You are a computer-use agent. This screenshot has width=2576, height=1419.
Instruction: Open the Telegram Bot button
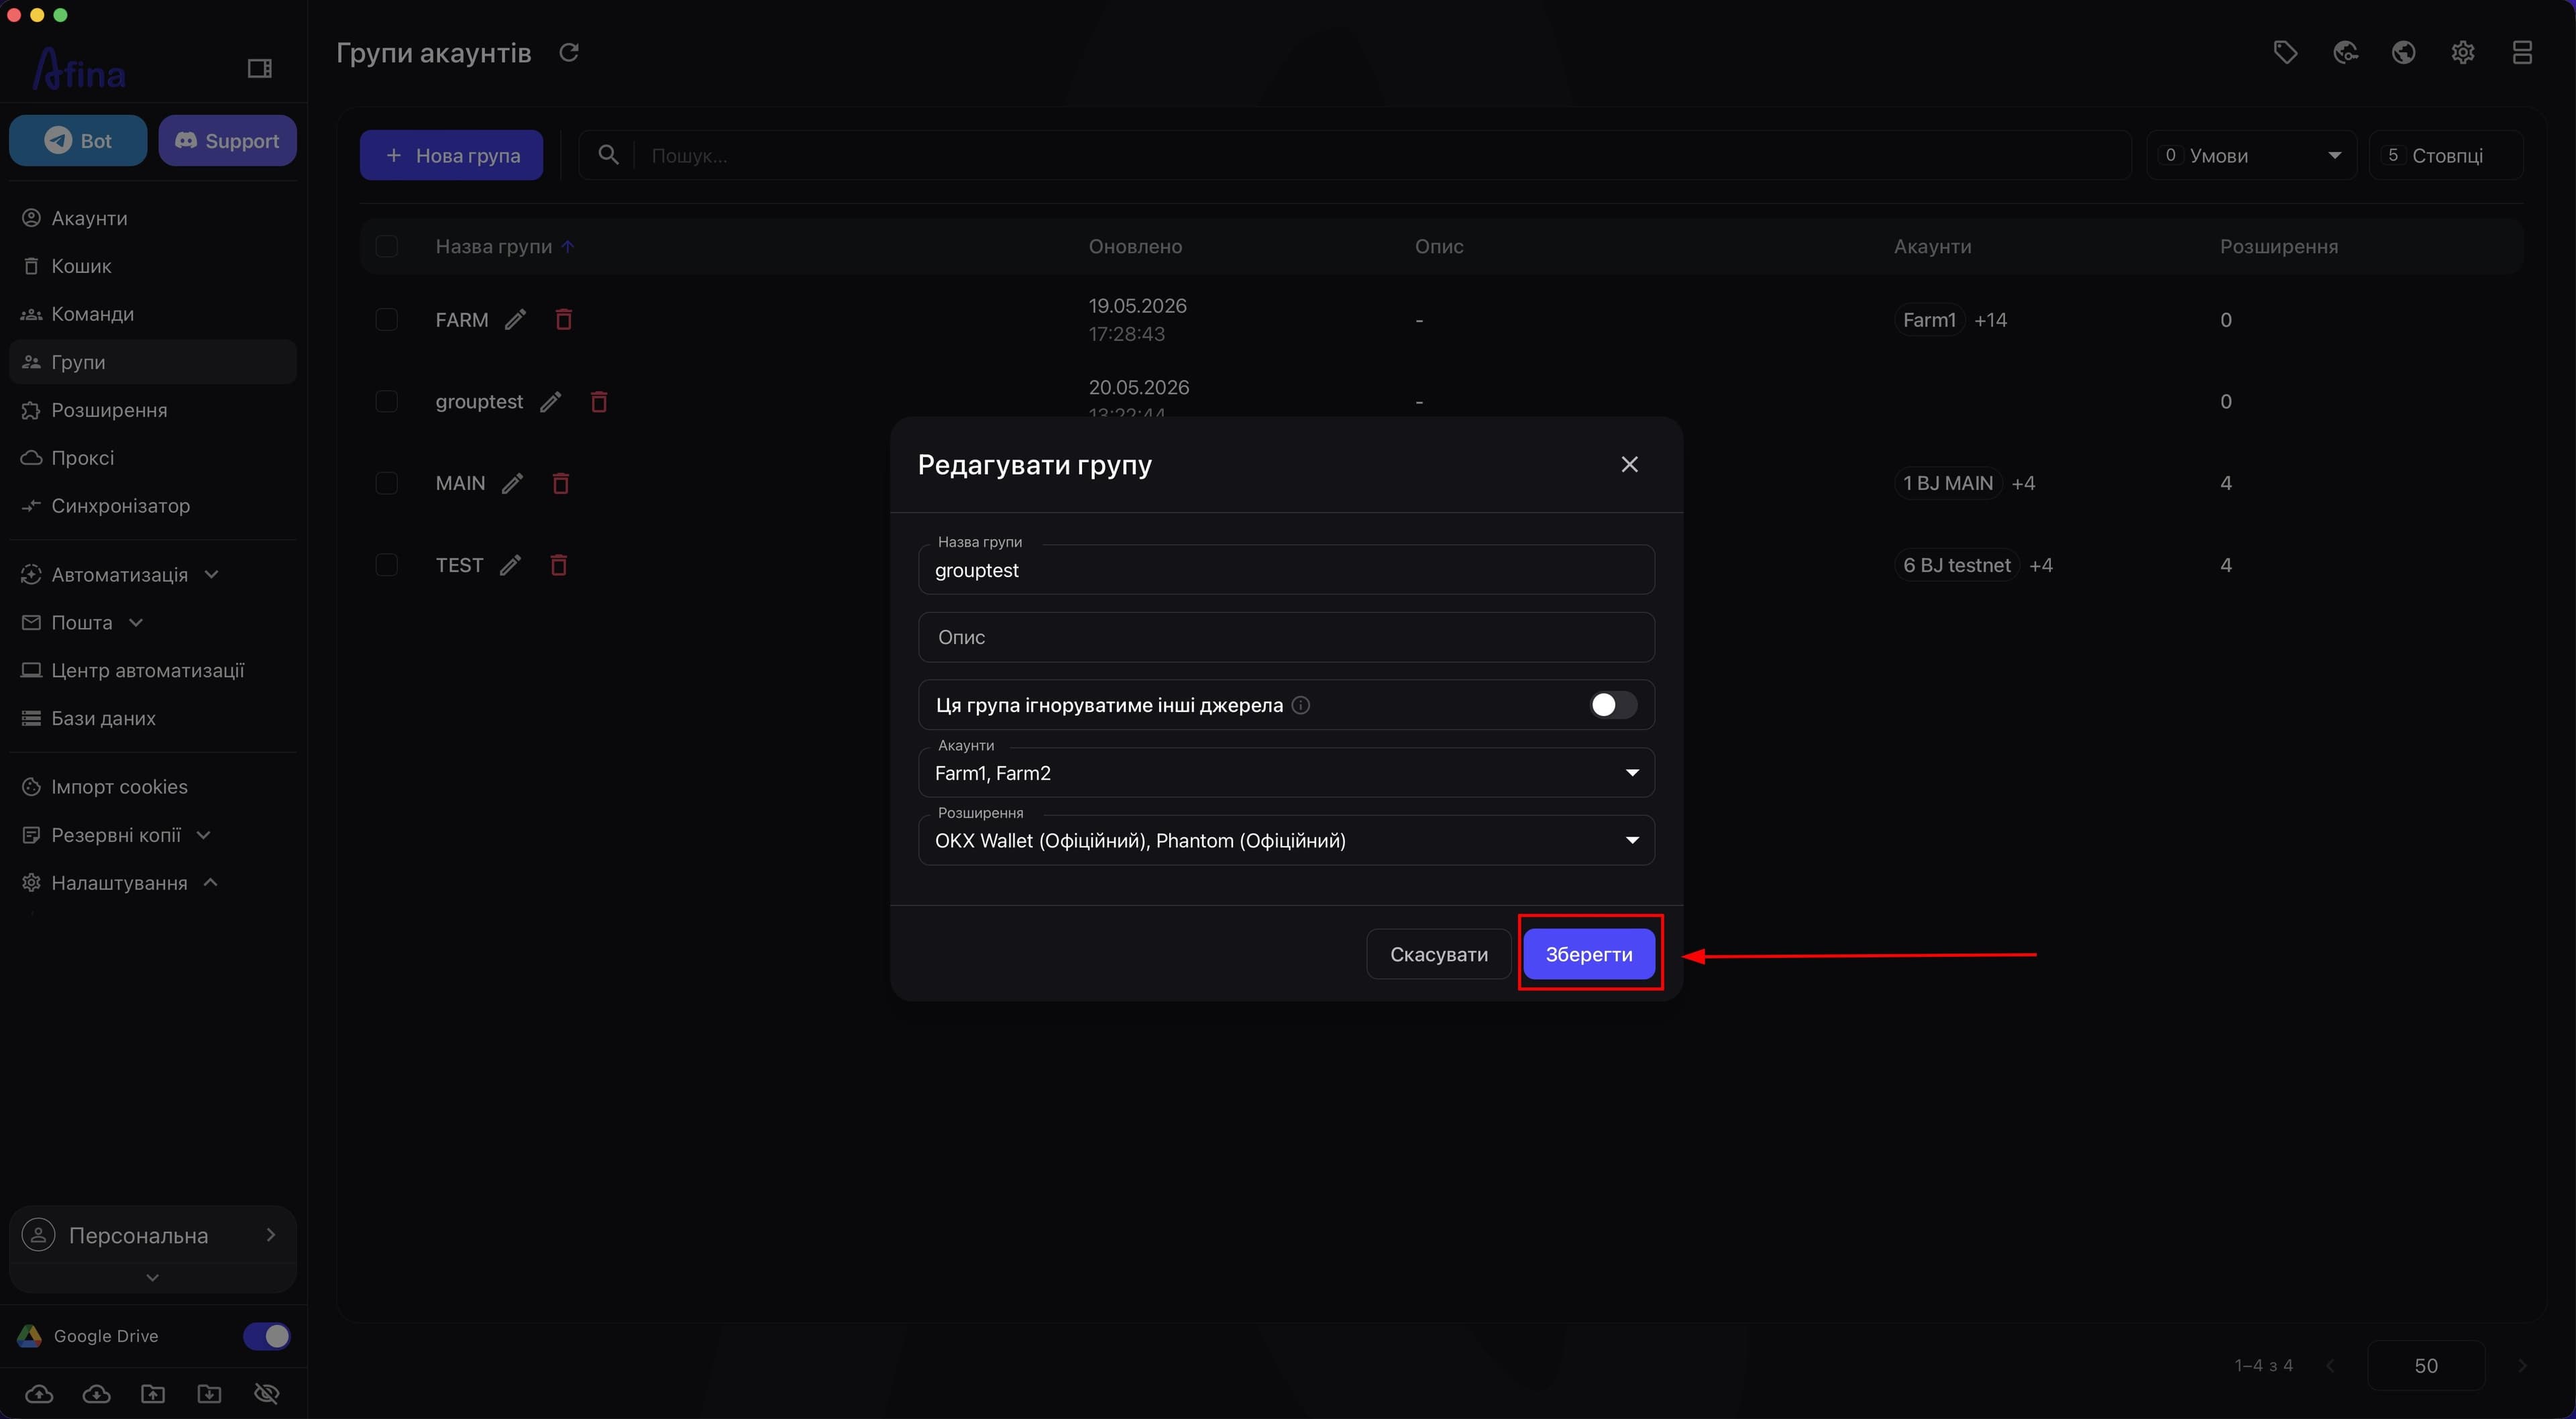(x=78, y=141)
